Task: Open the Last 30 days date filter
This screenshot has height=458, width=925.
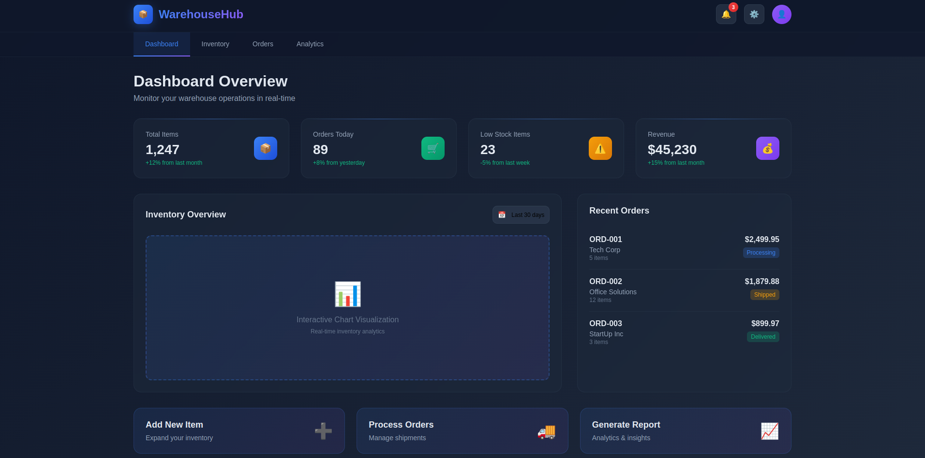Action: pos(521,215)
